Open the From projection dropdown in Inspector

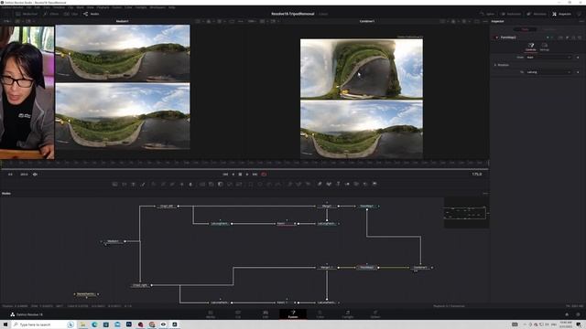coord(548,58)
